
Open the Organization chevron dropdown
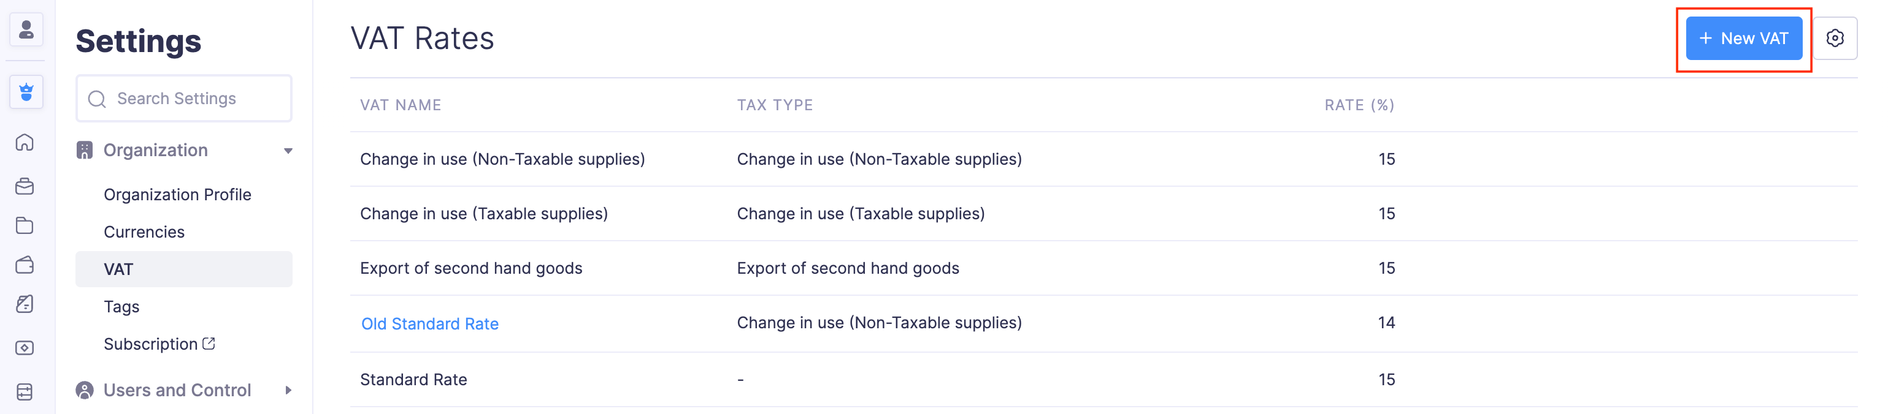pyautogui.click(x=287, y=150)
